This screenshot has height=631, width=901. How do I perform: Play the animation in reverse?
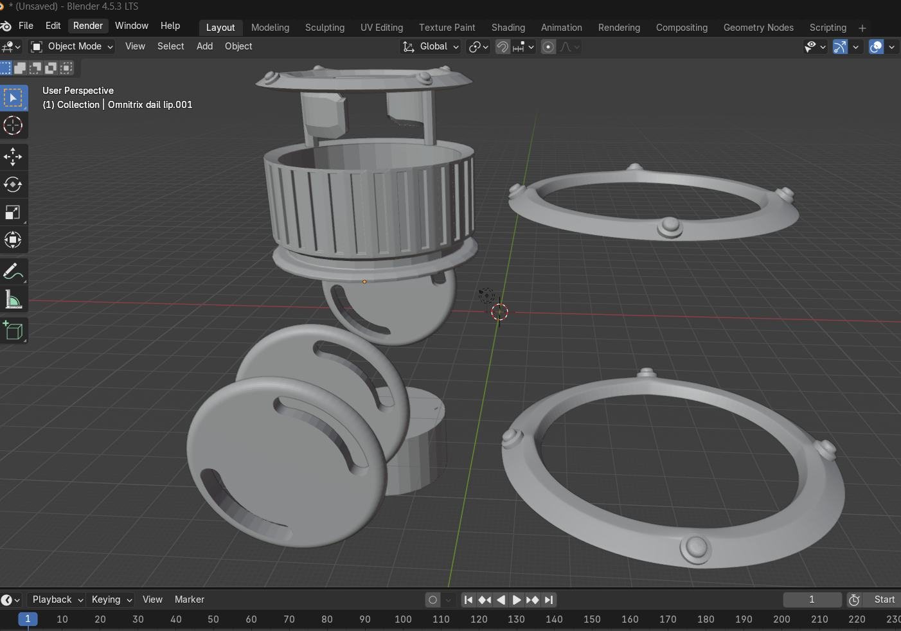501,600
